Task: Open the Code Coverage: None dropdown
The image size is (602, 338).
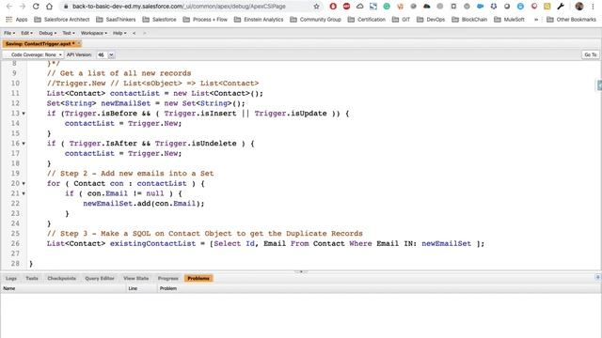Action: coord(34,54)
